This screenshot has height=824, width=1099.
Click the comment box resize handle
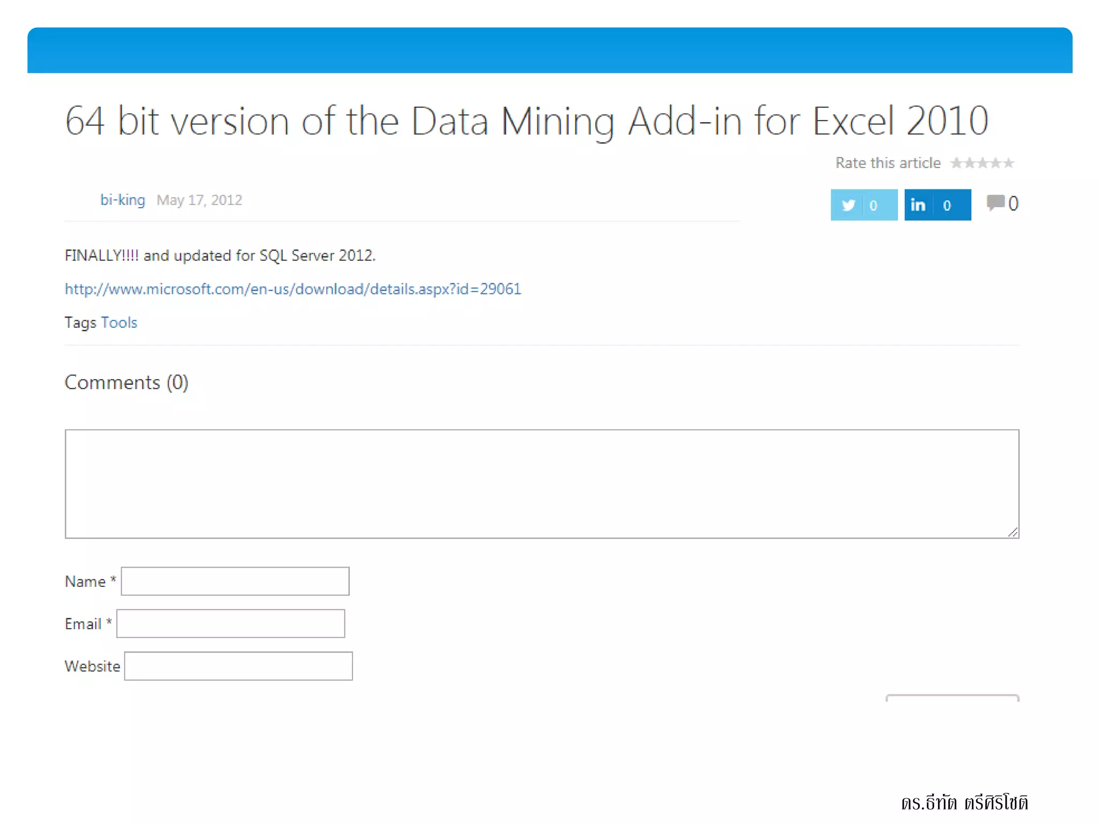click(1013, 532)
